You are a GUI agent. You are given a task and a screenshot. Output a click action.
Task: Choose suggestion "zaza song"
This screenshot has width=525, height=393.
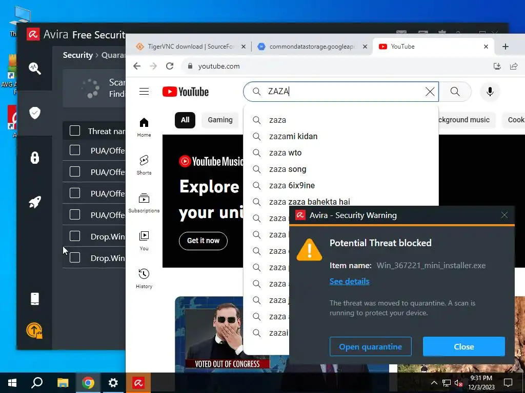click(x=341, y=169)
